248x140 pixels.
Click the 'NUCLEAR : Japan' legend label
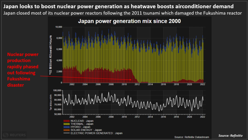(82, 121)
